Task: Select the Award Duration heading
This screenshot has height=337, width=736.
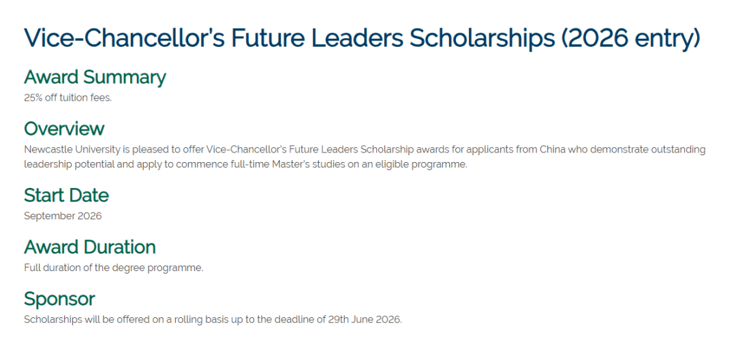Action: (90, 246)
